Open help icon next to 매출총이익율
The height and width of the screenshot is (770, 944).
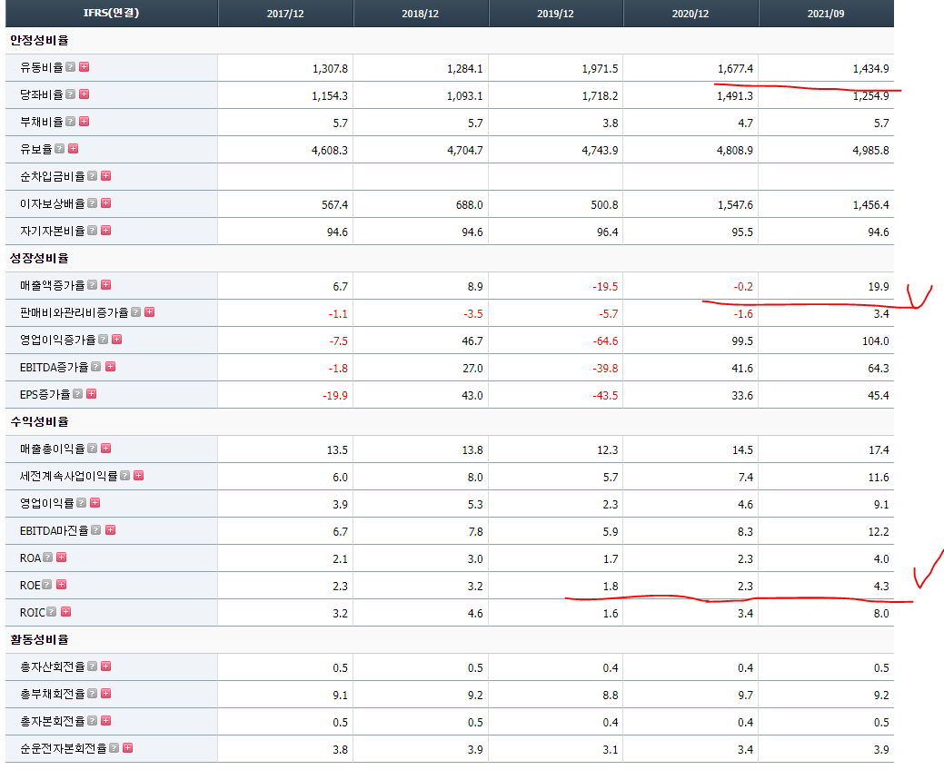[92, 449]
